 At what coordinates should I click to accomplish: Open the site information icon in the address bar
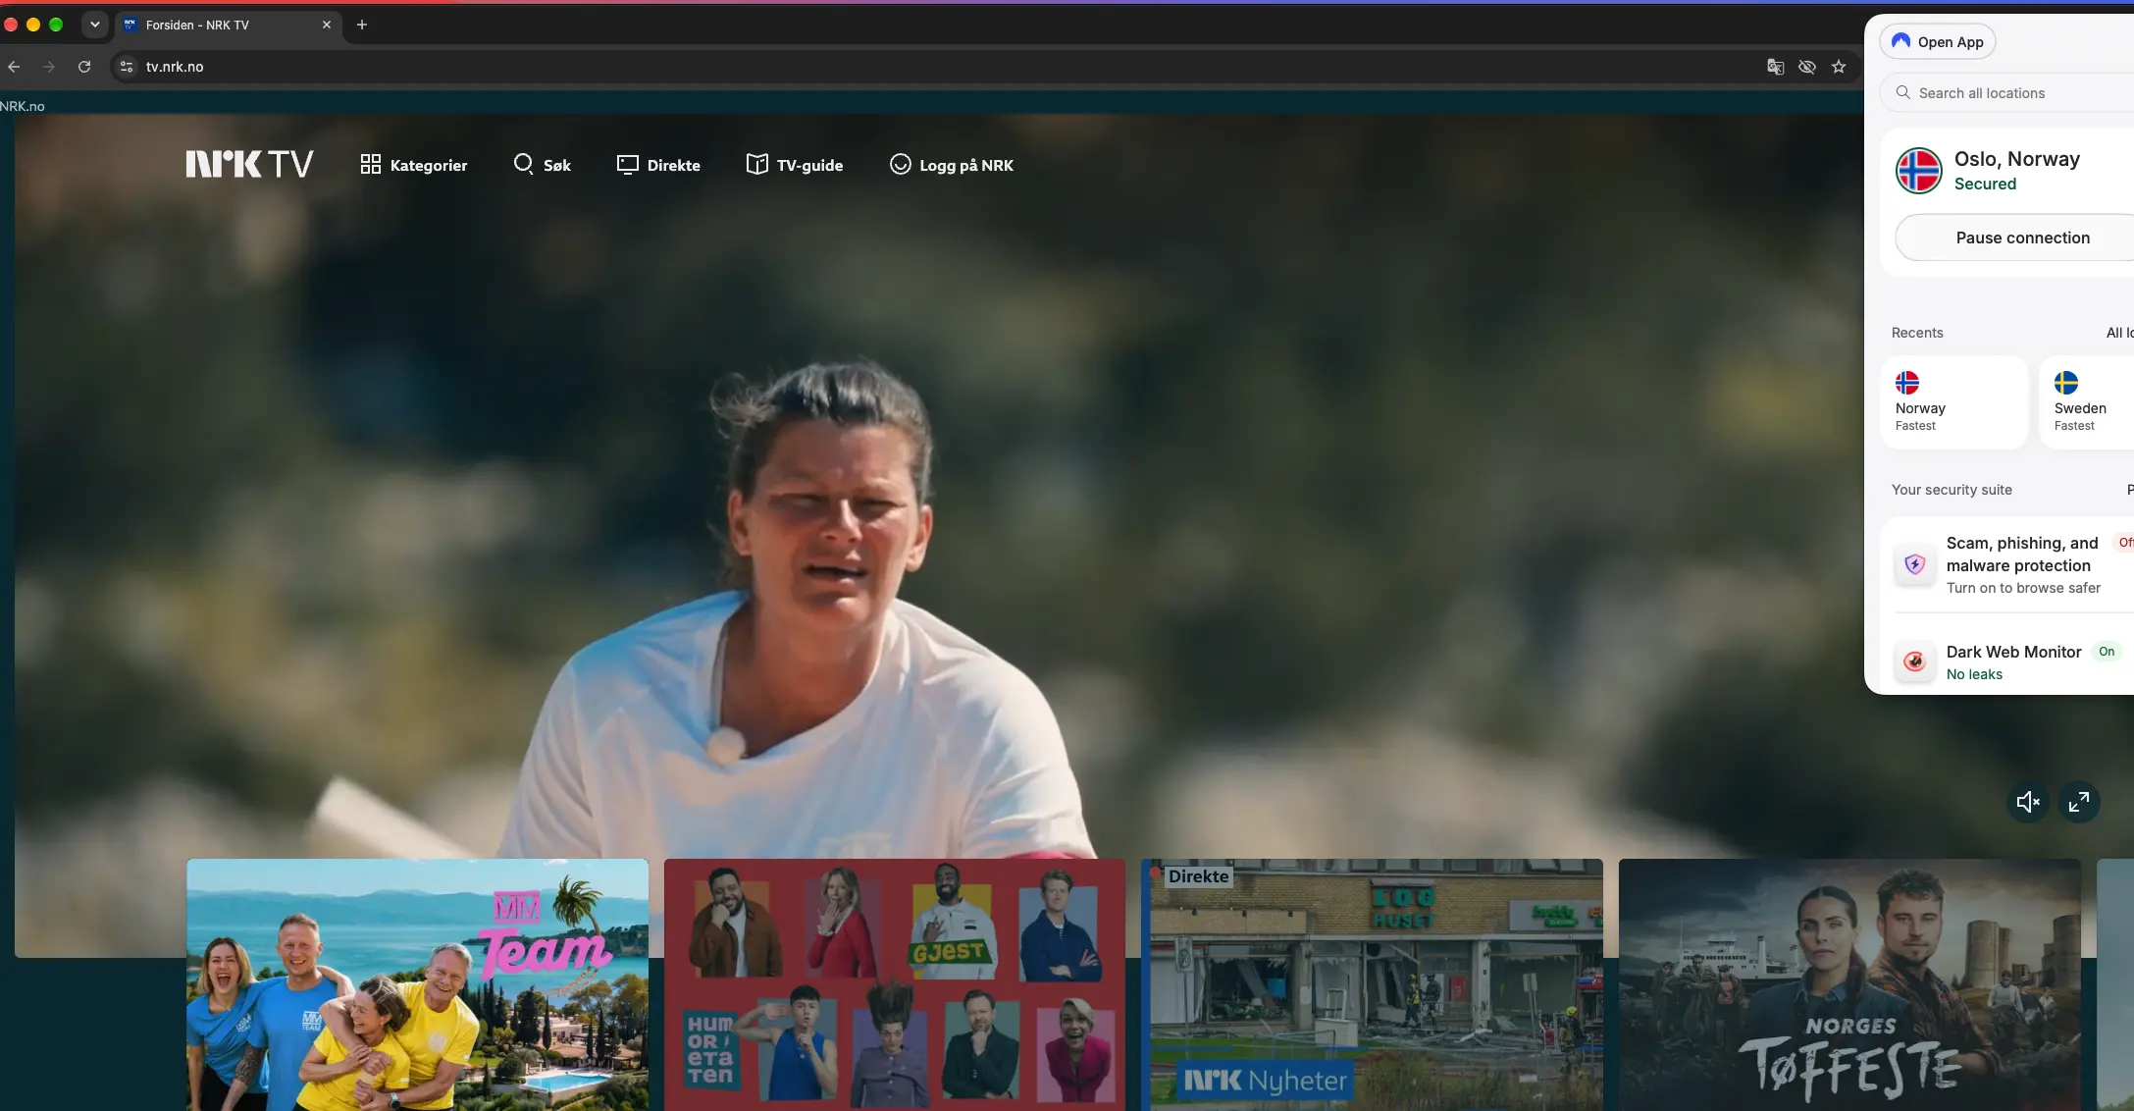pos(126,67)
